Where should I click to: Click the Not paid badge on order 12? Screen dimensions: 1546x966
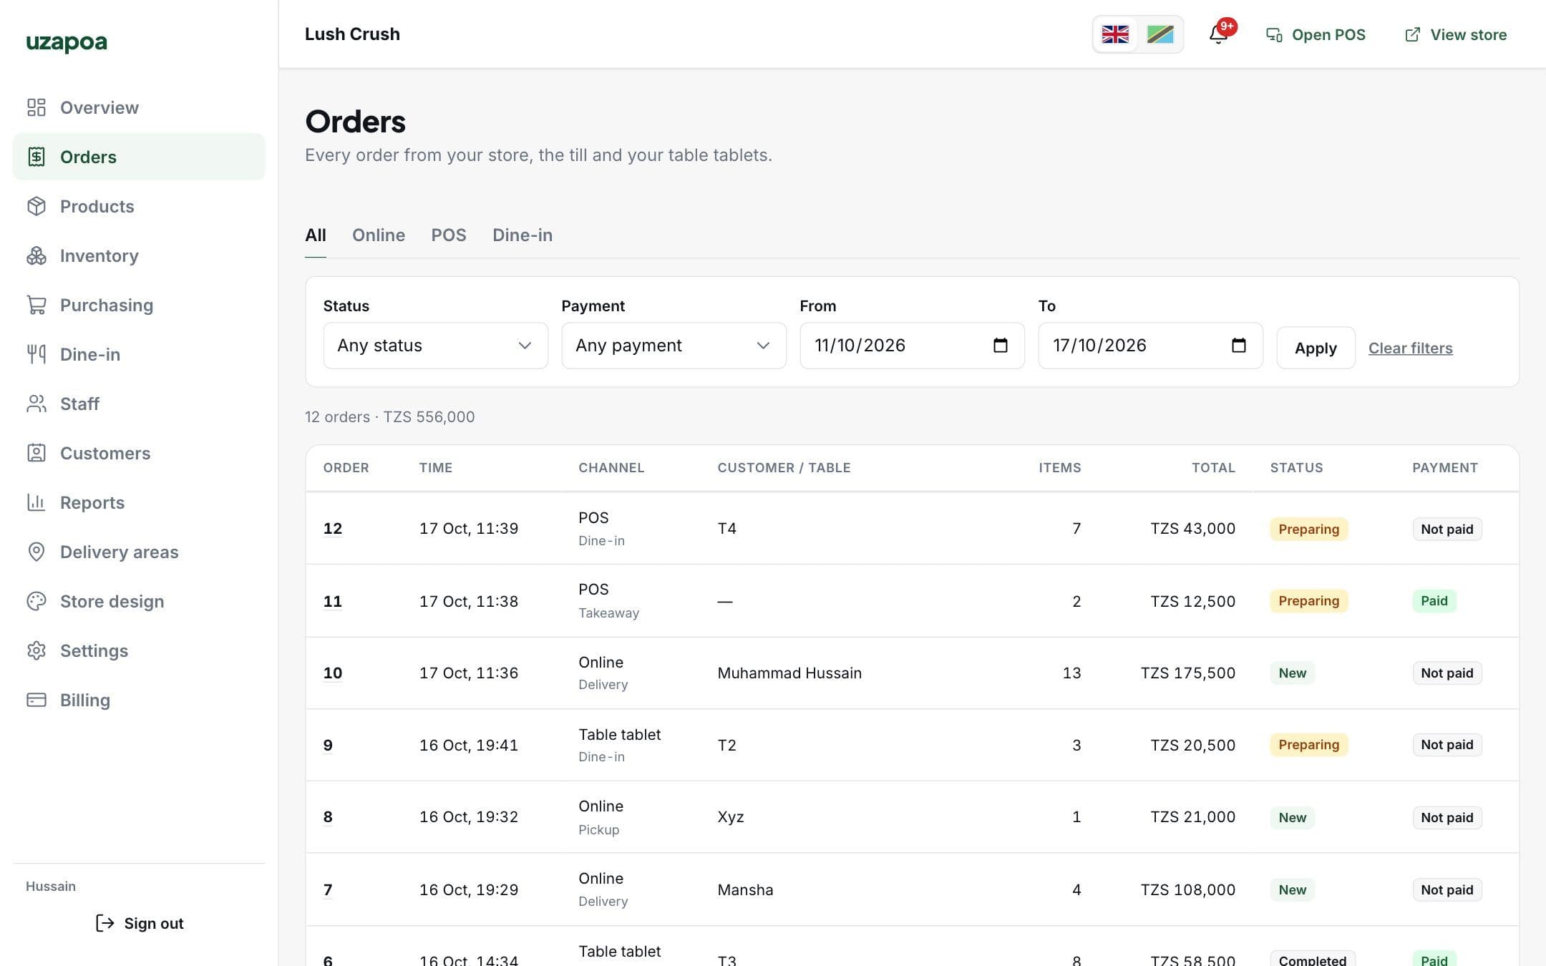coord(1447,529)
